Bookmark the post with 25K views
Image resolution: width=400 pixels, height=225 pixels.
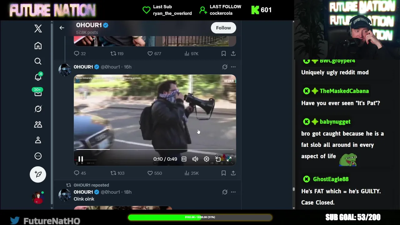pos(223,173)
